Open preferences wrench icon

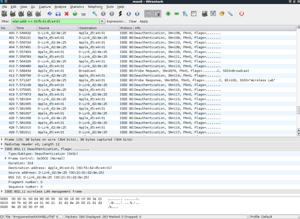pyautogui.click(x=230, y=14)
